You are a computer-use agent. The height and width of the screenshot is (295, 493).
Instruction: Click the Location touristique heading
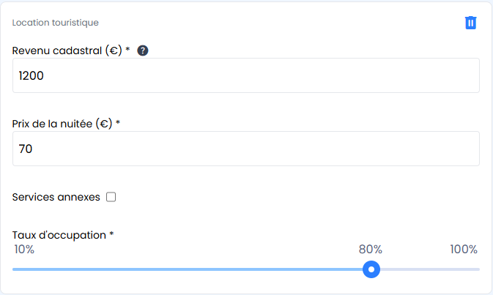[x=56, y=23]
